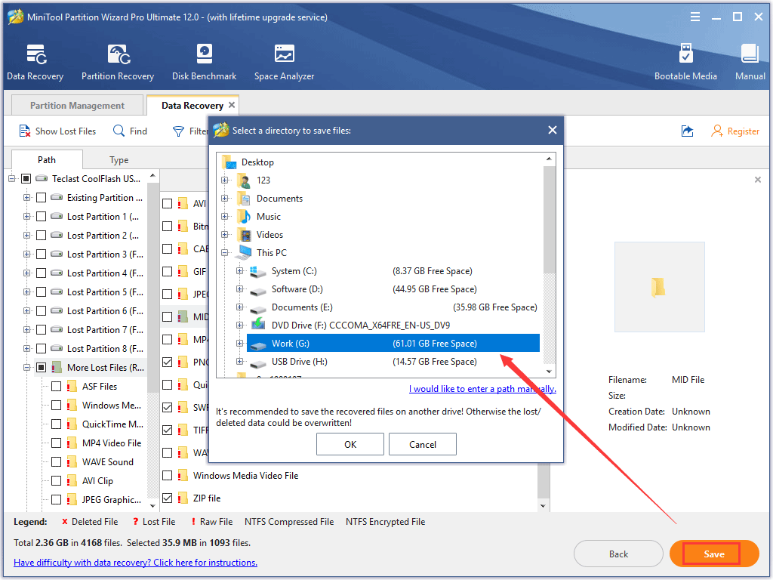
Task: Expand Lost Partition 2 tree node
Action: point(26,236)
